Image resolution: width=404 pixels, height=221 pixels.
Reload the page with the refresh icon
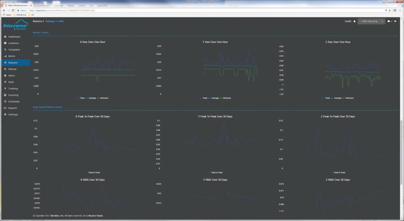[13, 10]
